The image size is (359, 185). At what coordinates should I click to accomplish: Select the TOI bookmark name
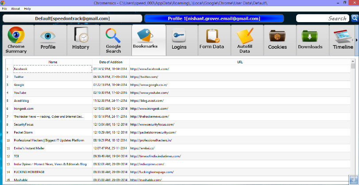point(53,156)
